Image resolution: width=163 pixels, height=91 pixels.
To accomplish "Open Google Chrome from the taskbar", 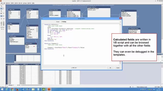I will click(x=12, y=89).
